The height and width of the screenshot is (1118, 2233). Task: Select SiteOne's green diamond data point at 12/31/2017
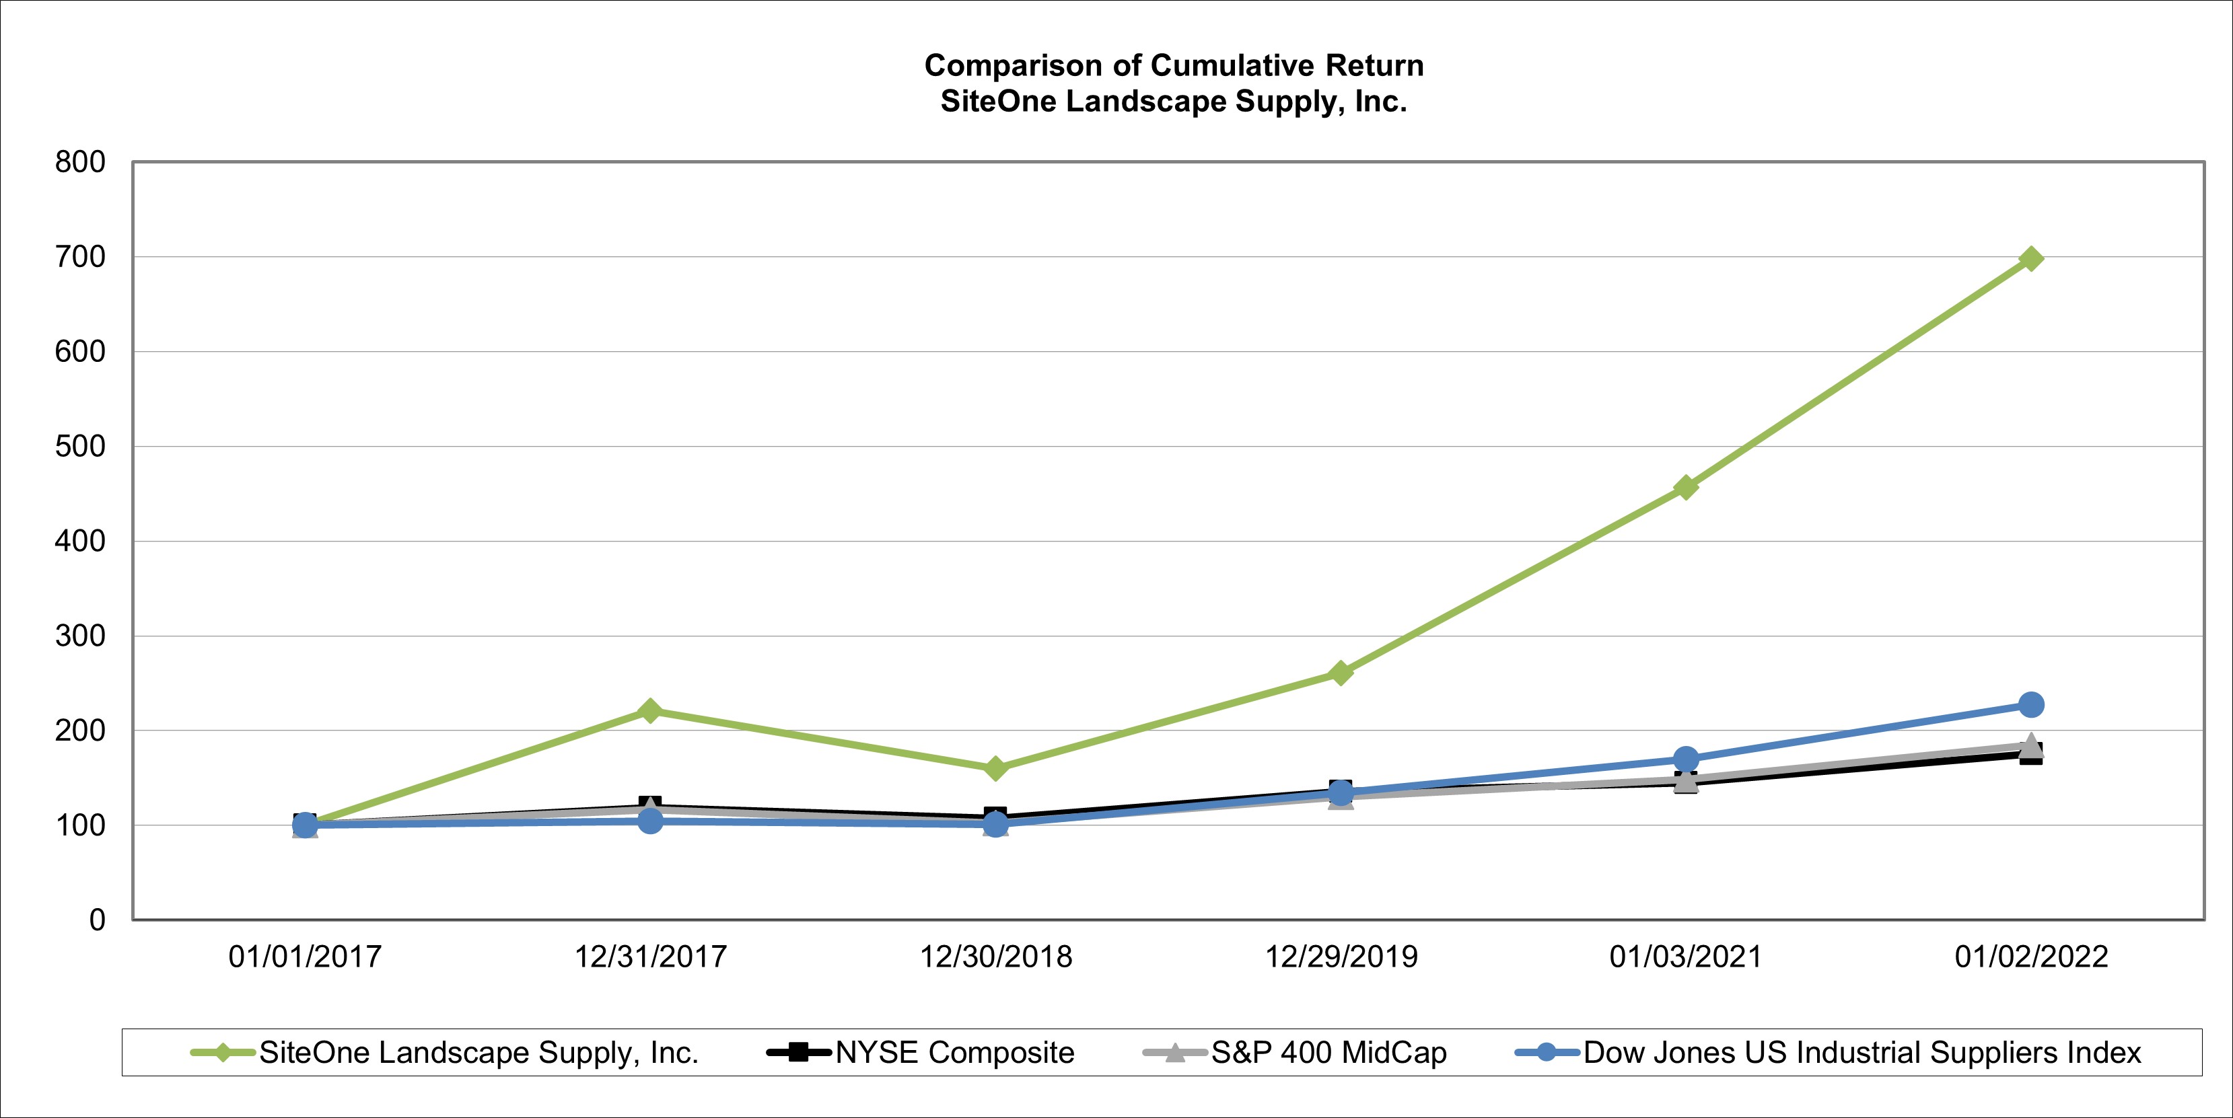650,712
